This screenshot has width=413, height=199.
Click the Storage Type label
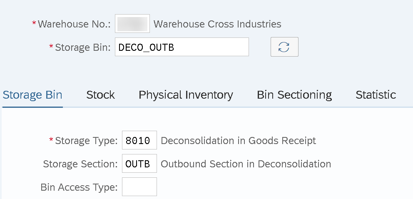[x=87, y=141]
